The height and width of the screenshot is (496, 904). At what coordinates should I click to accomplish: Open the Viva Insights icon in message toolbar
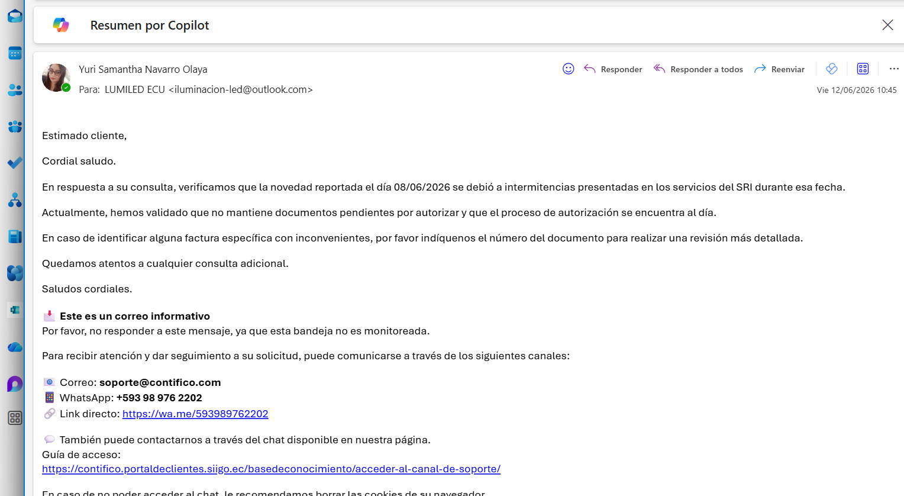point(832,69)
